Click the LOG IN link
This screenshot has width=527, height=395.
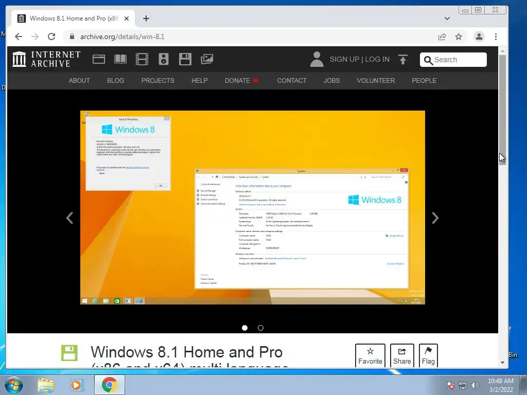click(377, 59)
